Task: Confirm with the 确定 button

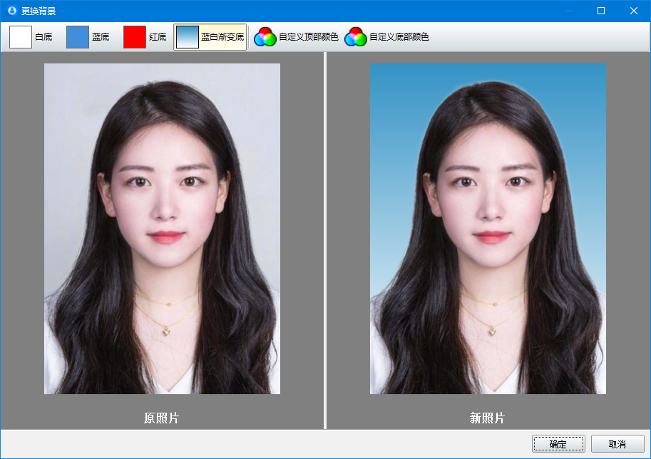Action: pos(558,444)
